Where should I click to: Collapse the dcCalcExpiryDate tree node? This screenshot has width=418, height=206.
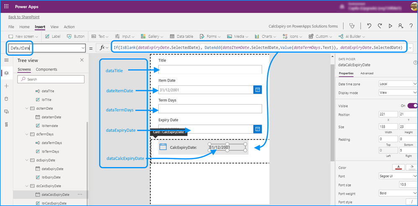pyautogui.click(x=27, y=186)
